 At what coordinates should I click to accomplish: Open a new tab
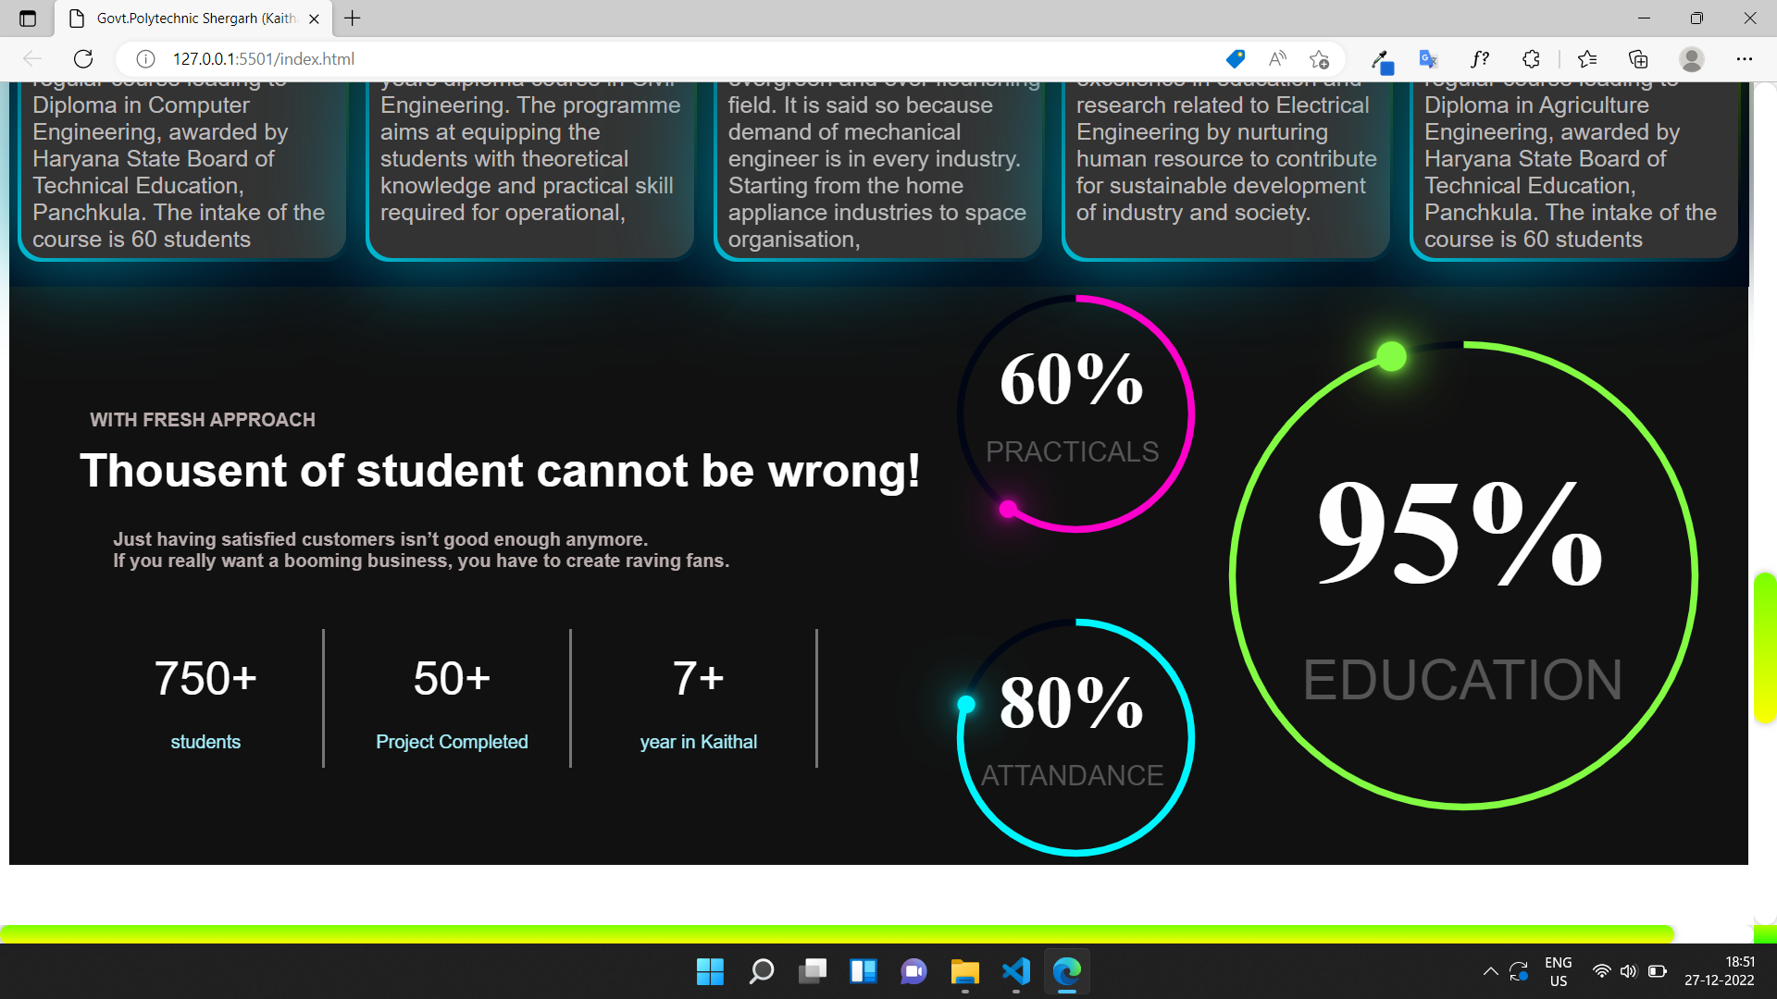[x=353, y=18]
